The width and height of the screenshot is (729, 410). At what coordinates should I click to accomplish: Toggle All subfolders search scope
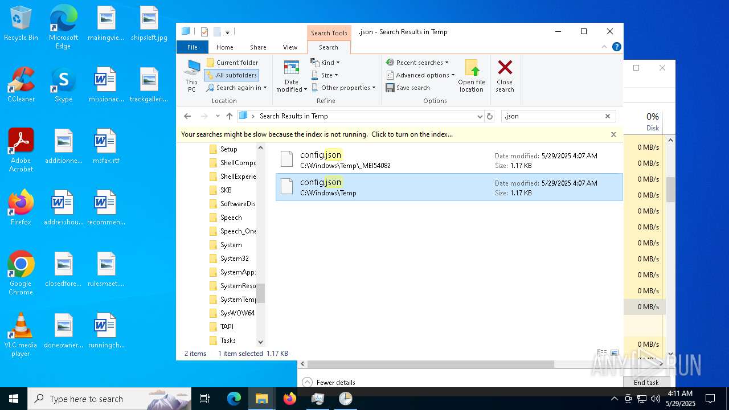click(x=231, y=75)
